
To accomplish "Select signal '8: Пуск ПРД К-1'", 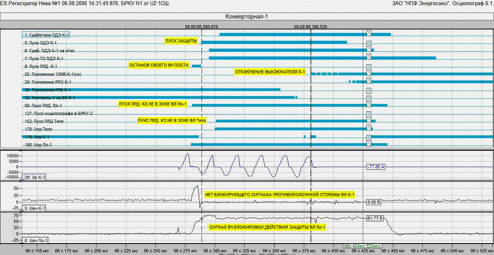I will pos(40,66).
